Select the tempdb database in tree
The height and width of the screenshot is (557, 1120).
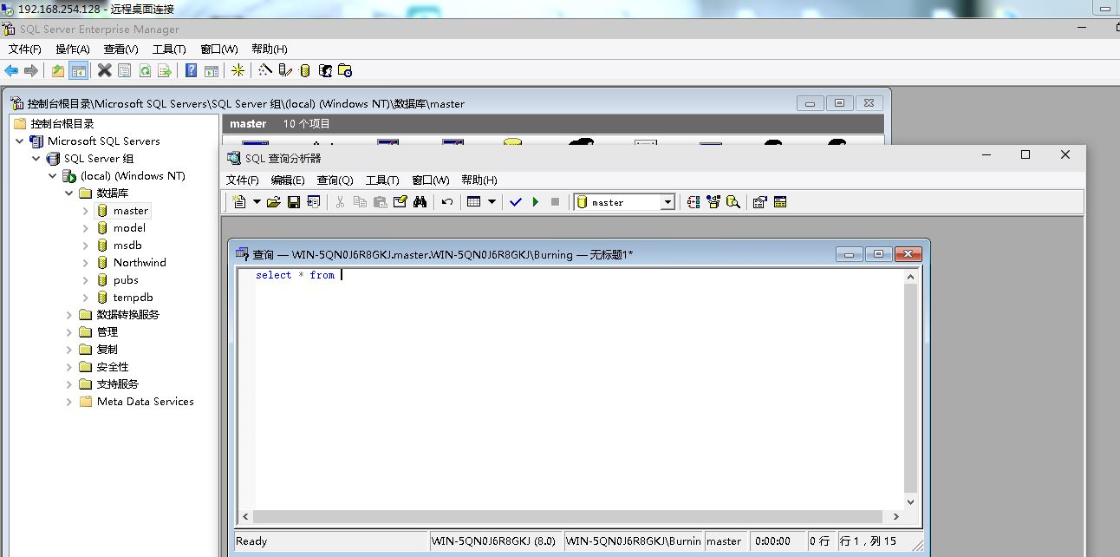pyautogui.click(x=133, y=297)
